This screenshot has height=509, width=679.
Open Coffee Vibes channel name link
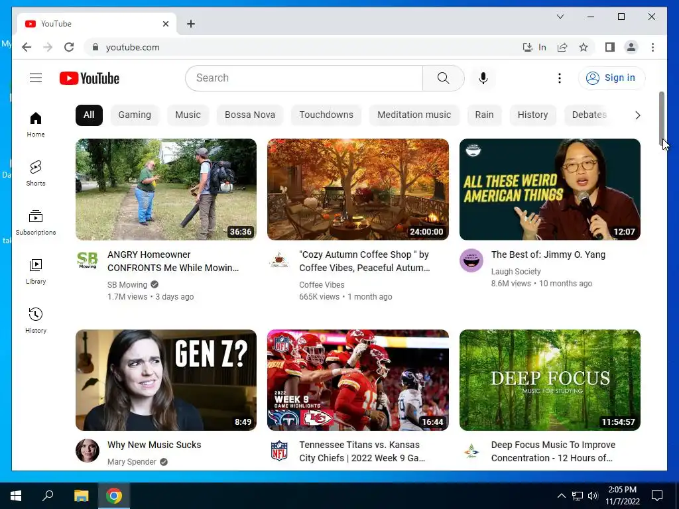[x=322, y=285]
